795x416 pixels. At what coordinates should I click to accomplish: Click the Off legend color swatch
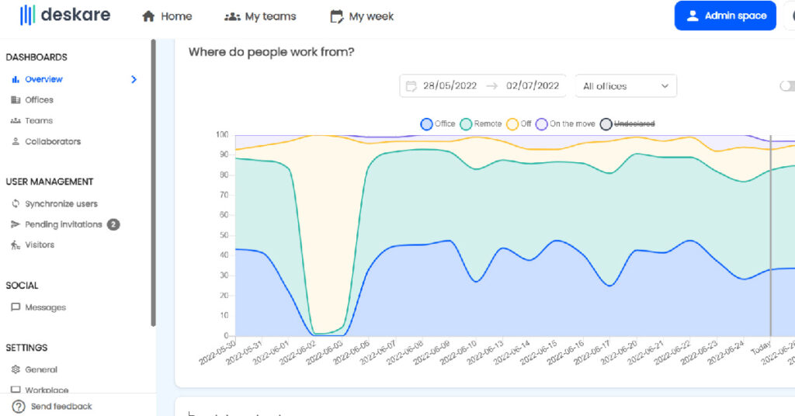pos(512,124)
